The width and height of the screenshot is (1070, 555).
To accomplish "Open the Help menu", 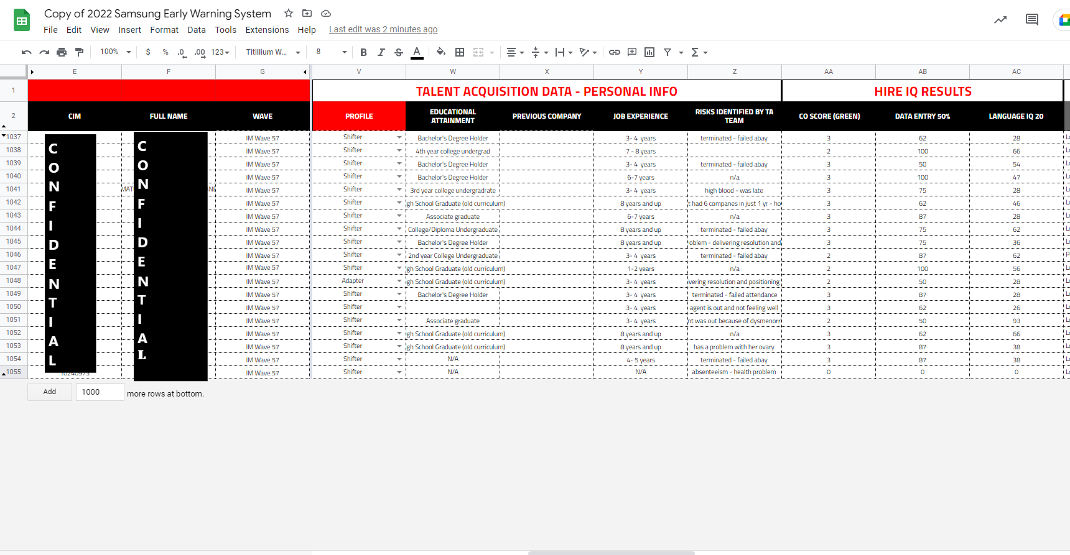I will coord(307,30).
